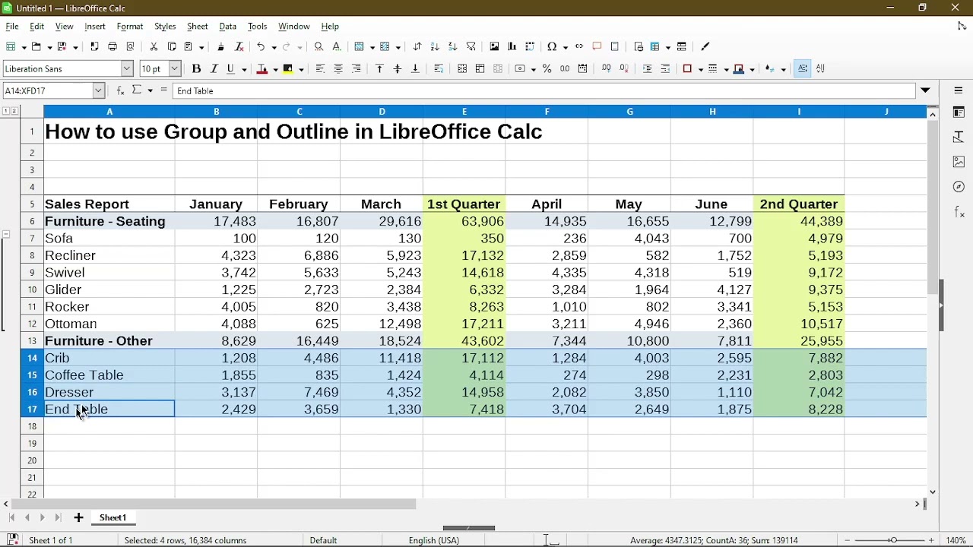Click the Sort Ascending icon
Image resolution: width=973 pixels, height=547 pixels.
(436, 47)
